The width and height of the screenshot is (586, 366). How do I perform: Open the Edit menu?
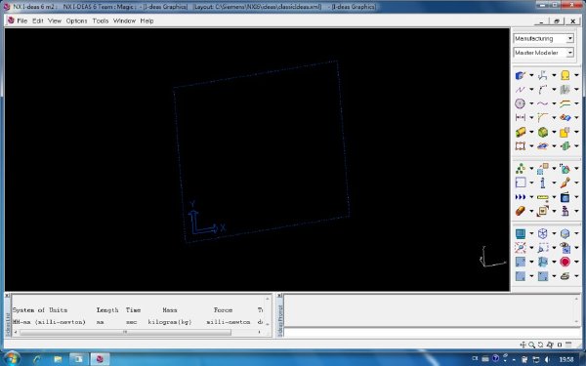pos(38,20)
